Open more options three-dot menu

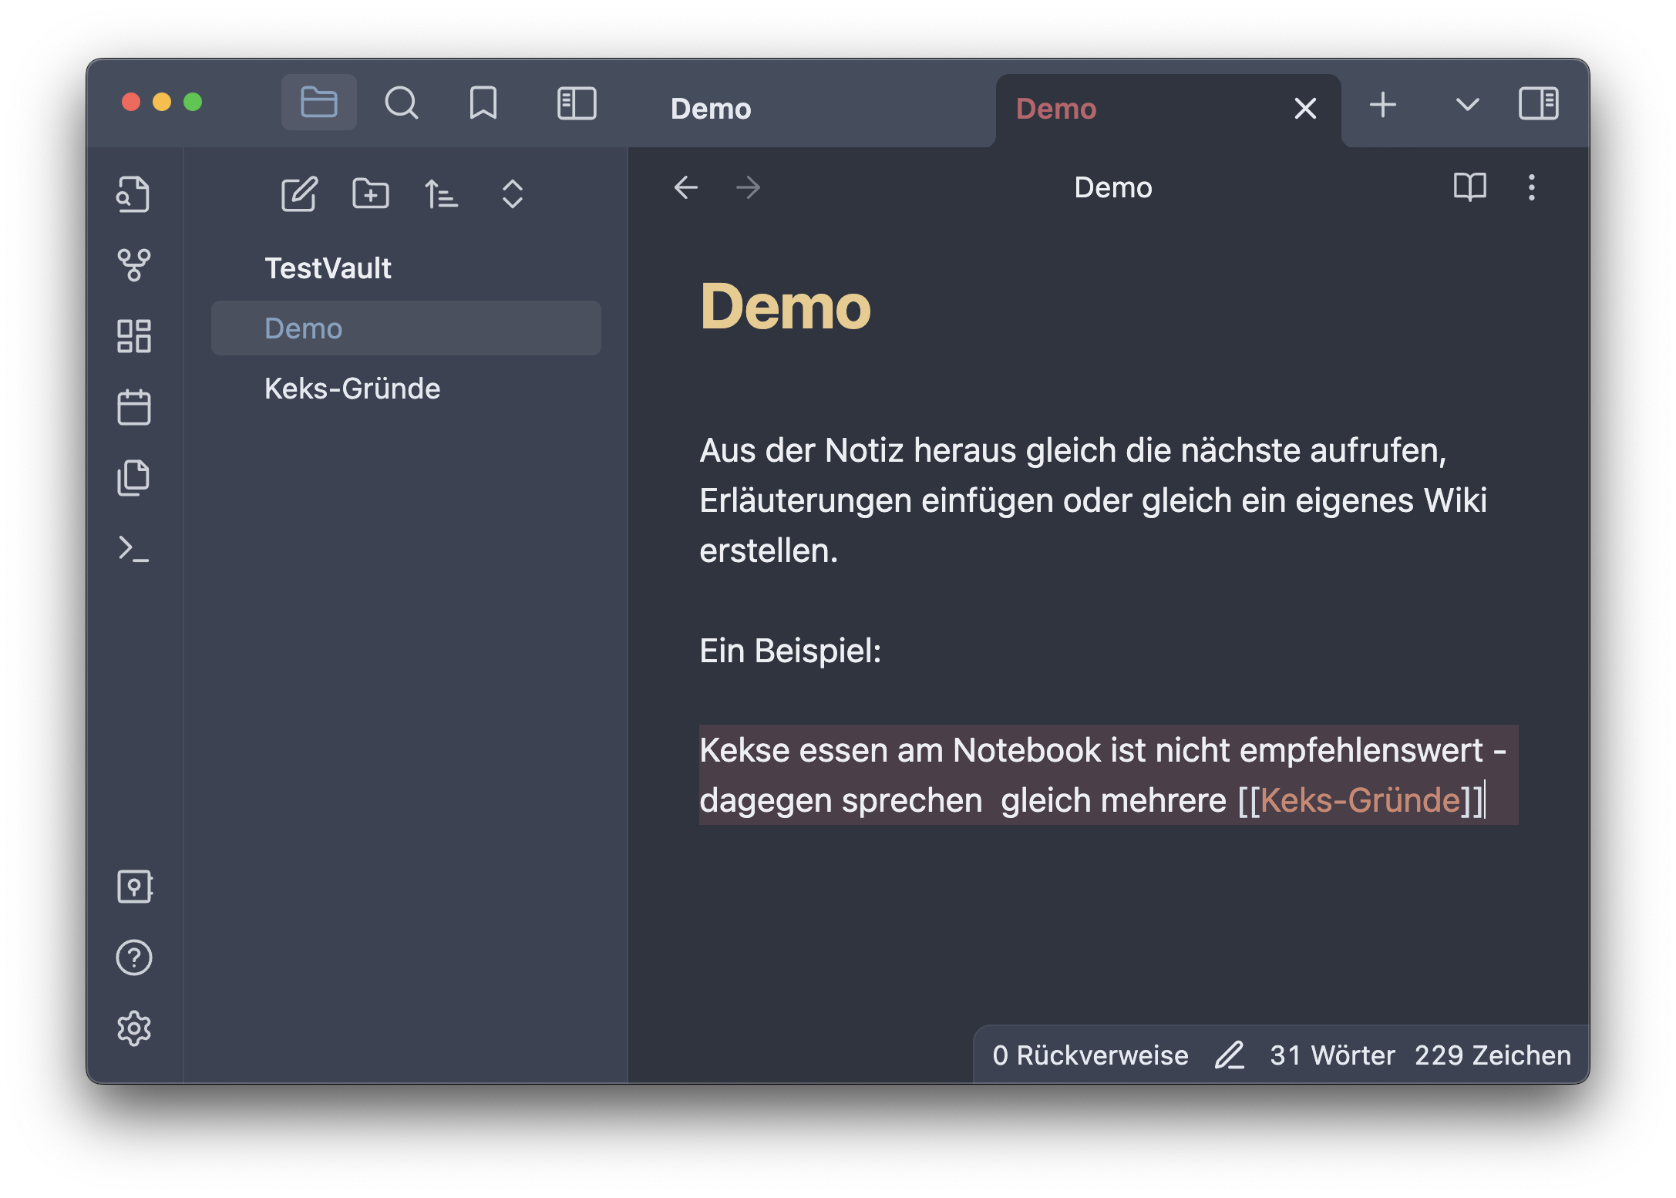click(x=1531, y=187)
